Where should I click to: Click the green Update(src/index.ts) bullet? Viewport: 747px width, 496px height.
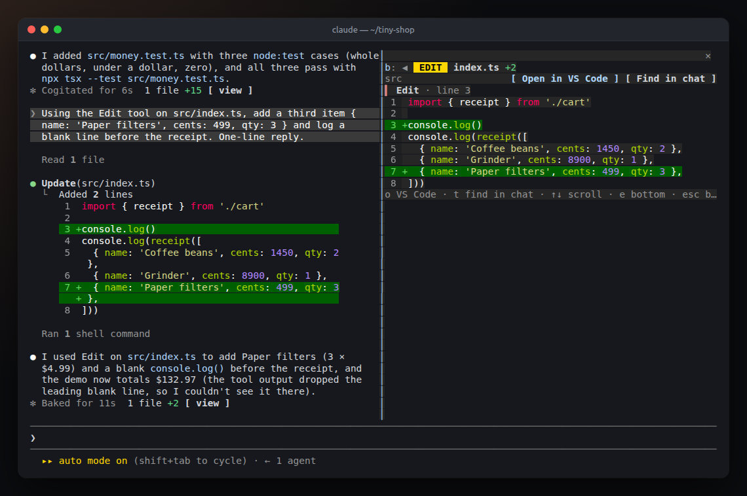[33, 184]
